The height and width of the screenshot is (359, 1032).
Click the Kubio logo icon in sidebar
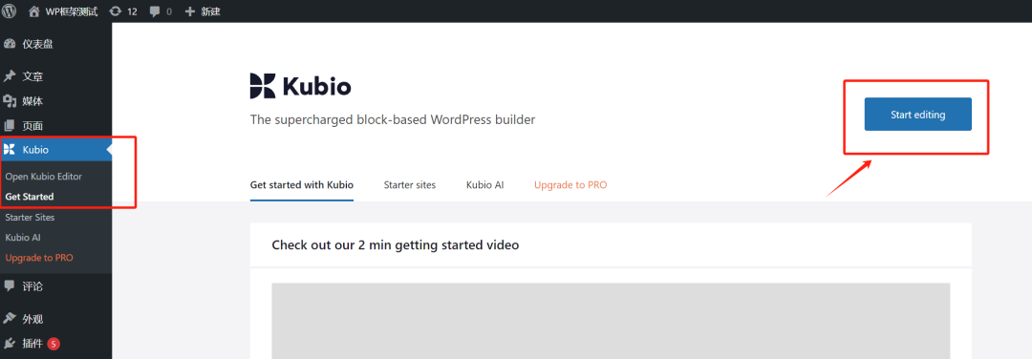10,150
